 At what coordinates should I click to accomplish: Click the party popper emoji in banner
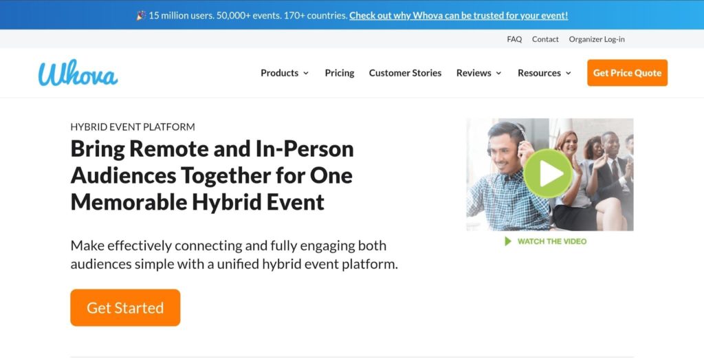pos(141,15)
